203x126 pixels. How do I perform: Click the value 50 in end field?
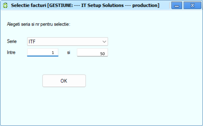102,54
